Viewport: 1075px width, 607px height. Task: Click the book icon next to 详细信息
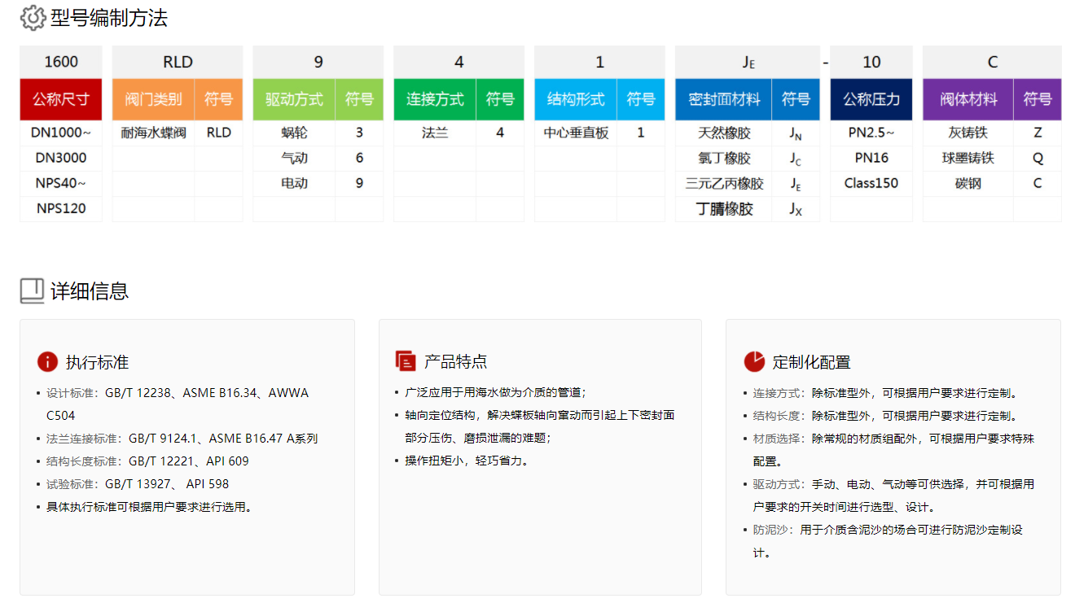pos(32,291)
